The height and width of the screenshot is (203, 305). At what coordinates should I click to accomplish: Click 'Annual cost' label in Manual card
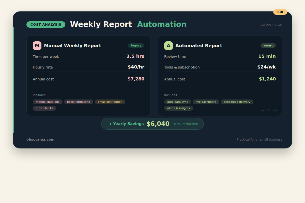tap(43, 79)
